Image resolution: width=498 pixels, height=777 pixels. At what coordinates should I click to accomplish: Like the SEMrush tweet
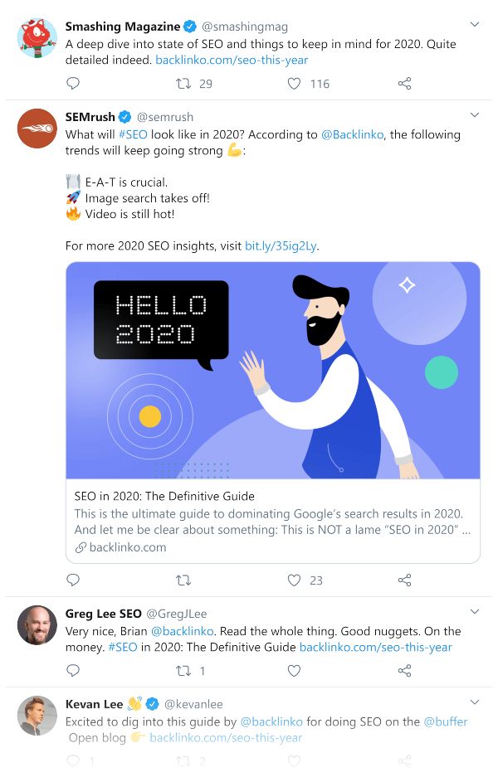(x=294, y=580)
